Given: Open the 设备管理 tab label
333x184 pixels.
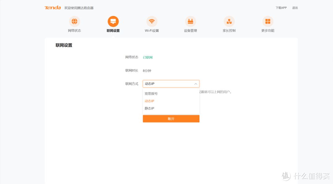Looking at the screenshot, I should [x=190, y=30].
